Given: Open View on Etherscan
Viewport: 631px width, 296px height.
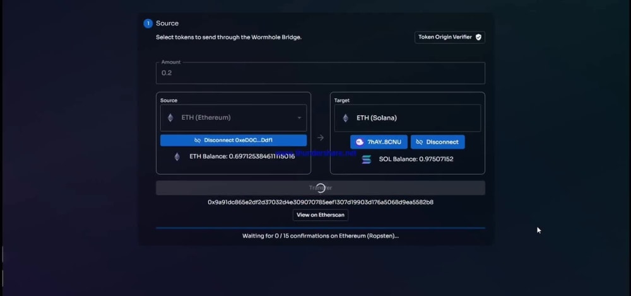Looking at the screenshot, I should coord(321,215).
